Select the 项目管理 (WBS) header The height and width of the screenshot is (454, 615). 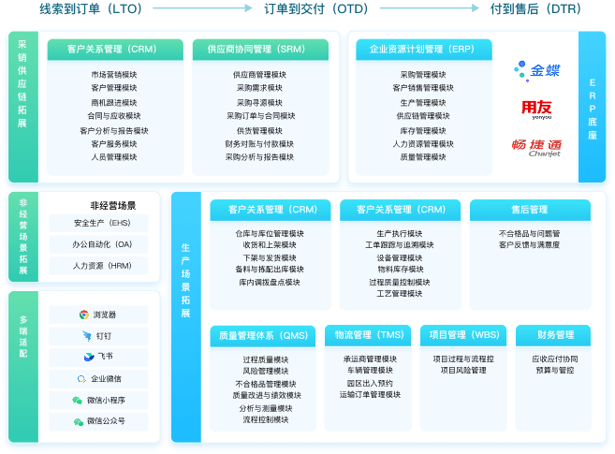click(465, 334)
